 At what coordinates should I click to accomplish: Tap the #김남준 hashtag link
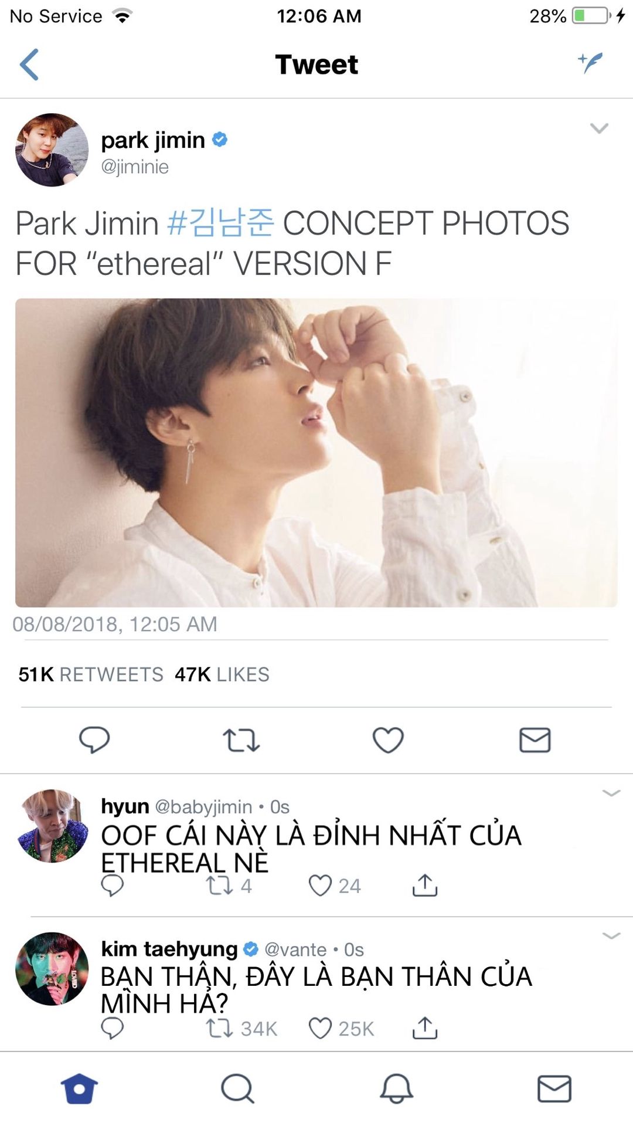[220, 223]
